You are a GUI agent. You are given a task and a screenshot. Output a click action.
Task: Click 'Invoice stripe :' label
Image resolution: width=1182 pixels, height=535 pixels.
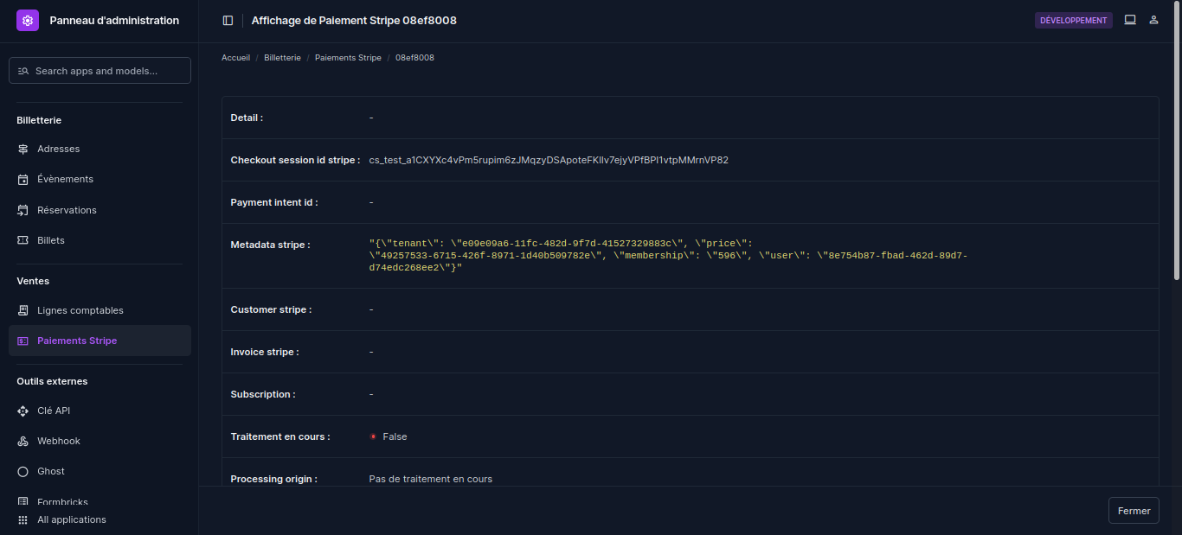pyautogui.click(x=264, y=352)
